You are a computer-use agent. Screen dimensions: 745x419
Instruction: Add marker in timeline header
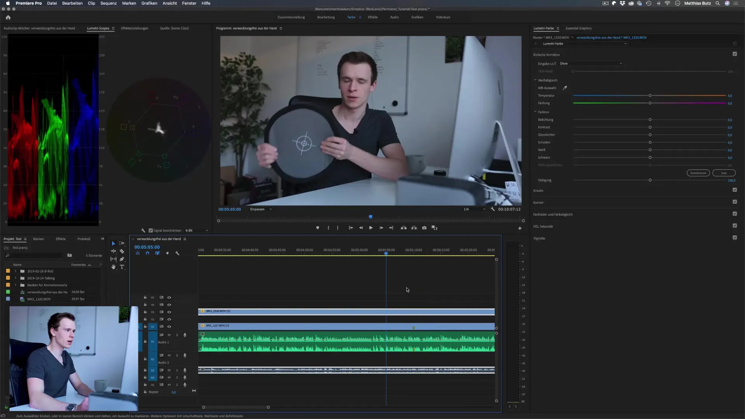[167, 253]
